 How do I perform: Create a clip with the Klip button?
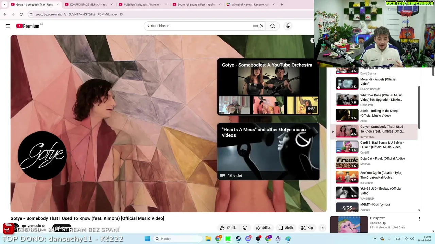(x=307, y=228)
